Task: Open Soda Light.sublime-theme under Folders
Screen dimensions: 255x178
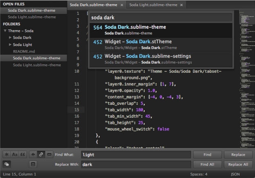Action: [37, 65]
